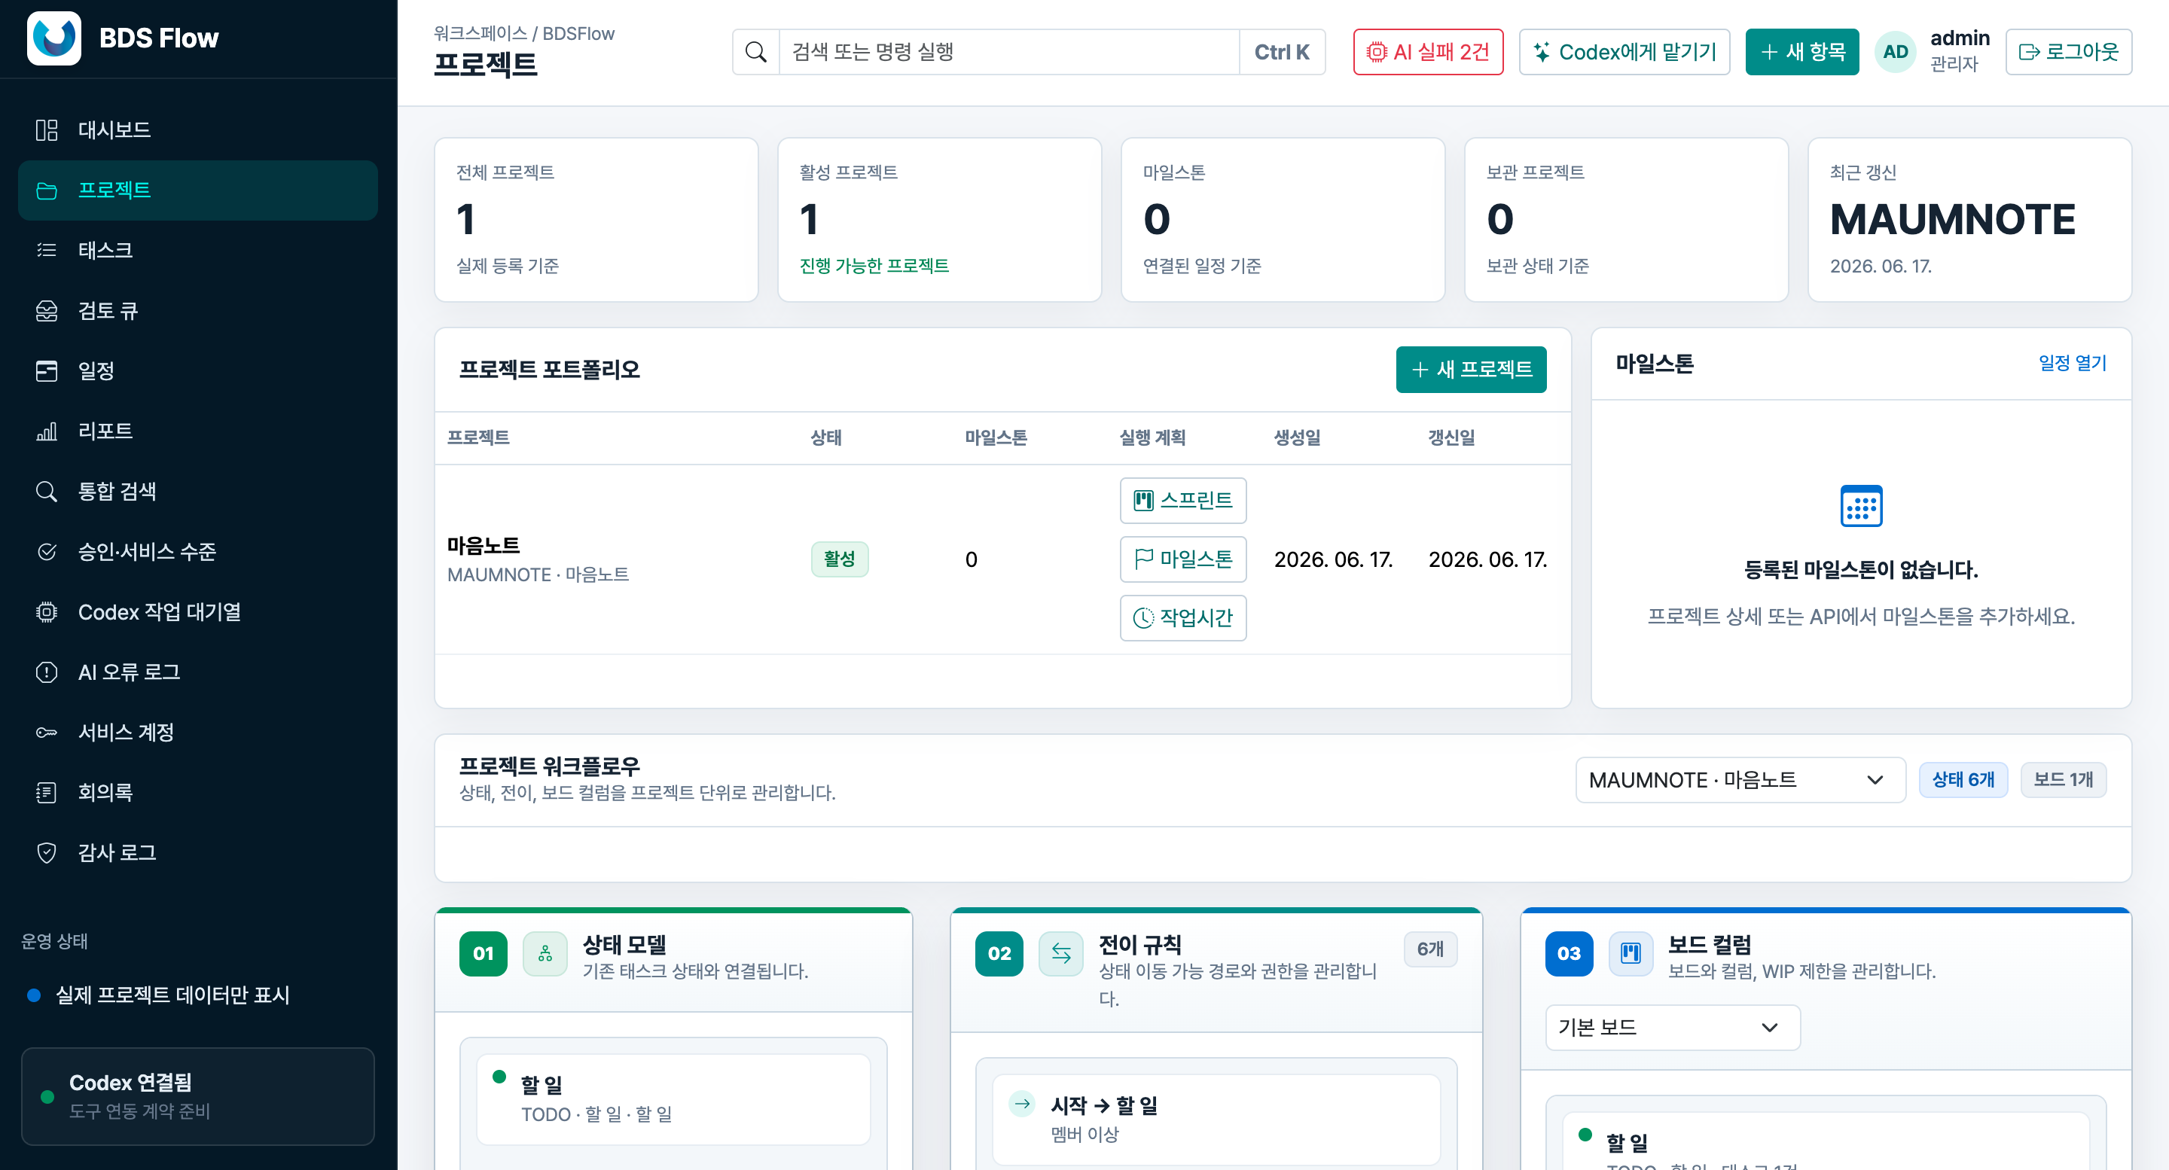Click the 6개 count badge in 전이 규칙
The height and width of the screenshot is (1170, 2169).
coord(1429,949)
